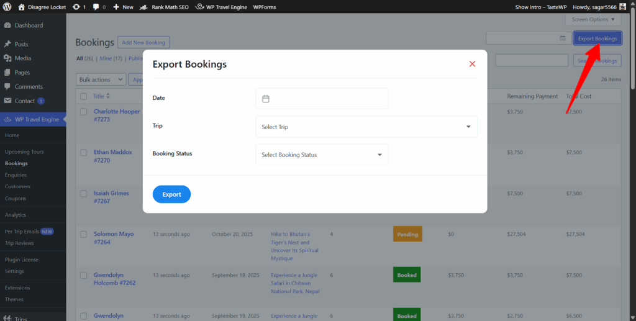Click the Dashboard icon in sidebar

(7, 25)
